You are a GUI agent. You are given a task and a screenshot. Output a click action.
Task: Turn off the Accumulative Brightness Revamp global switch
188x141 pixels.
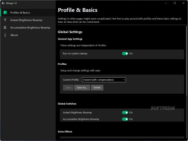click(x=125, y=119)
